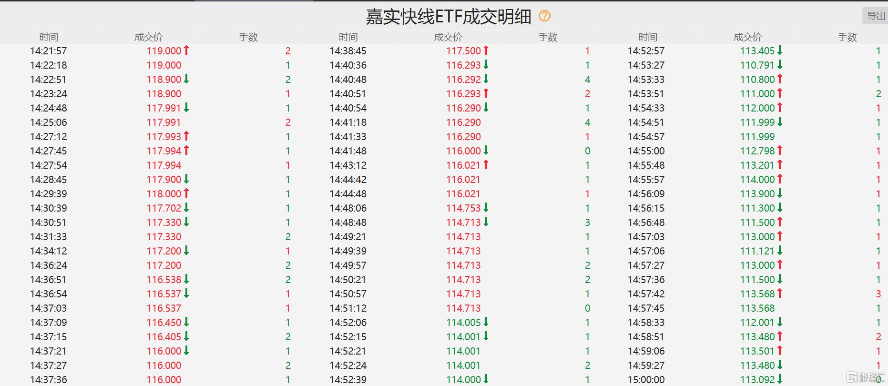Viewport: 888px width, 386px height.
Task: Click the price 110.791
Action: [757, 65]
